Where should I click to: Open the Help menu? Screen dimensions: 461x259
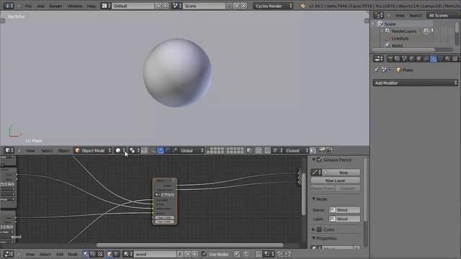pos(91,6)
